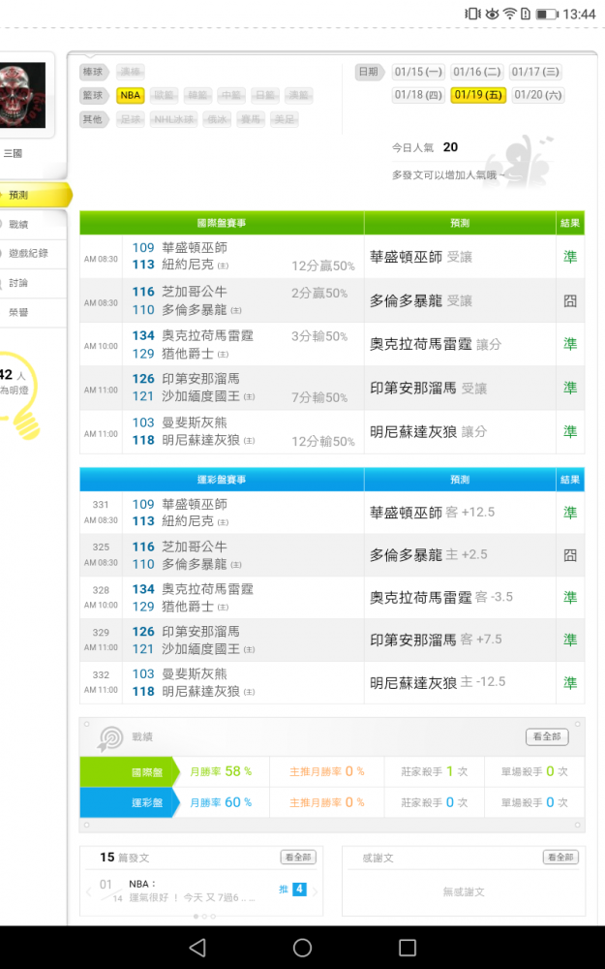Choose the highlighted date 01/19 (五)
This screenshot has width=605, height=969.
[478, 95]
